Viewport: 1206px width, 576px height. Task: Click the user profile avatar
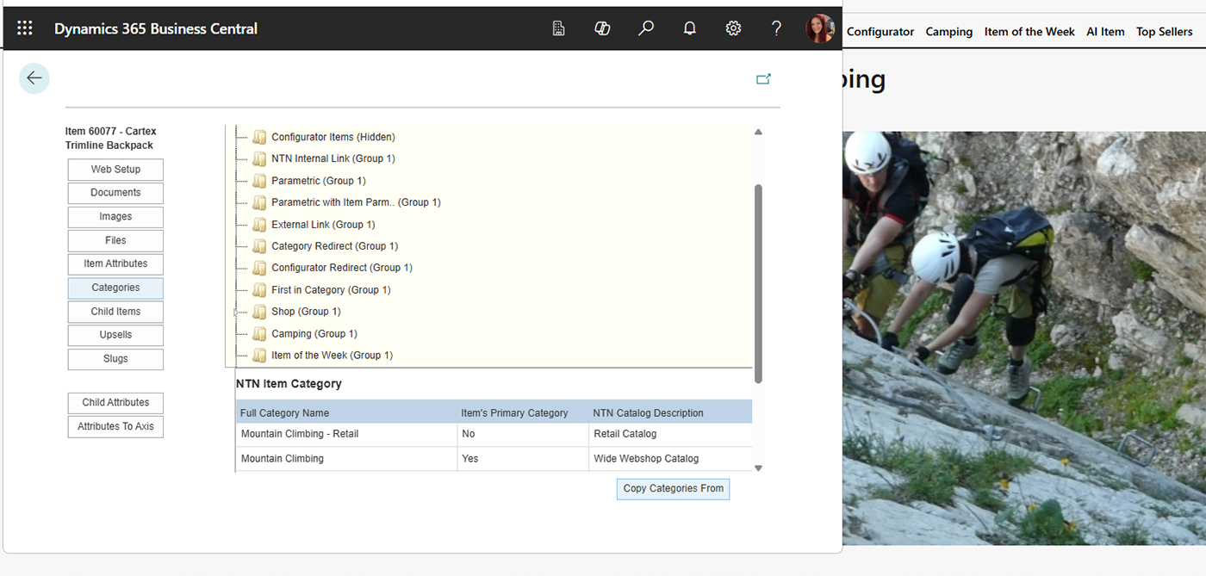(x=819, y=28)
